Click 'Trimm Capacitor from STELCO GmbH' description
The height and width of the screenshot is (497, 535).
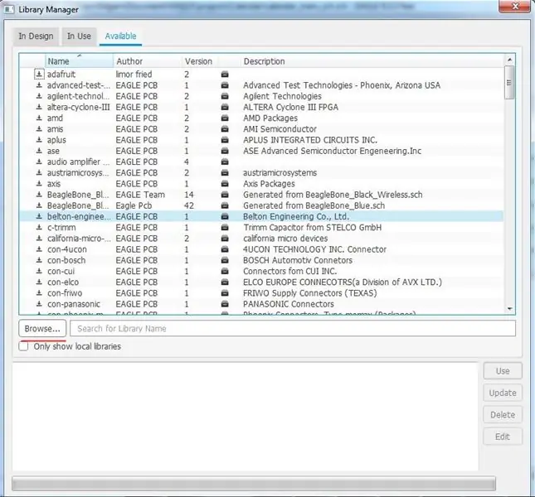312,227
